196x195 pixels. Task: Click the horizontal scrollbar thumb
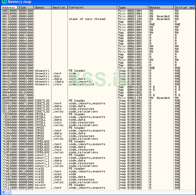[x=9, y=192]
